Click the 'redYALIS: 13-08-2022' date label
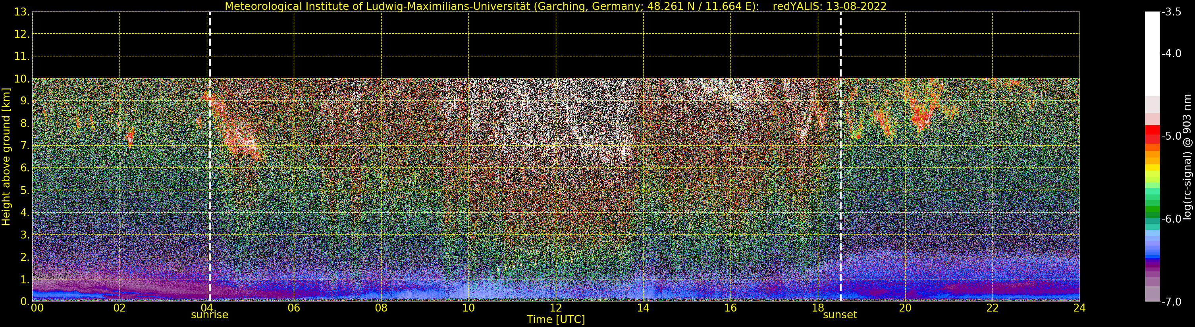The height and width of the screenshot is (327, 1195). pyautogui.click(x=829, y=6)
